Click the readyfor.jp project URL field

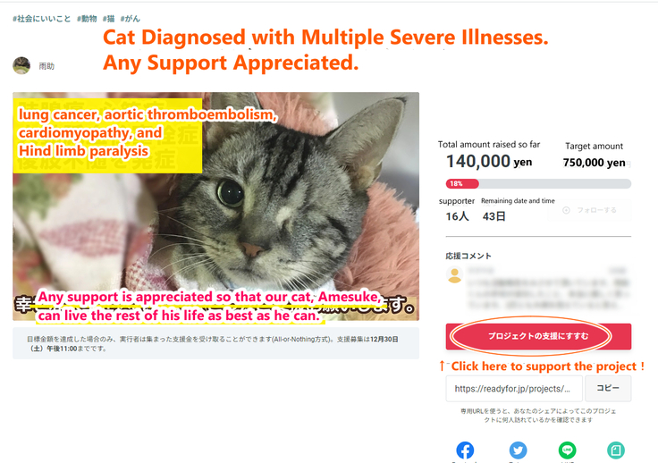[514, 388]
